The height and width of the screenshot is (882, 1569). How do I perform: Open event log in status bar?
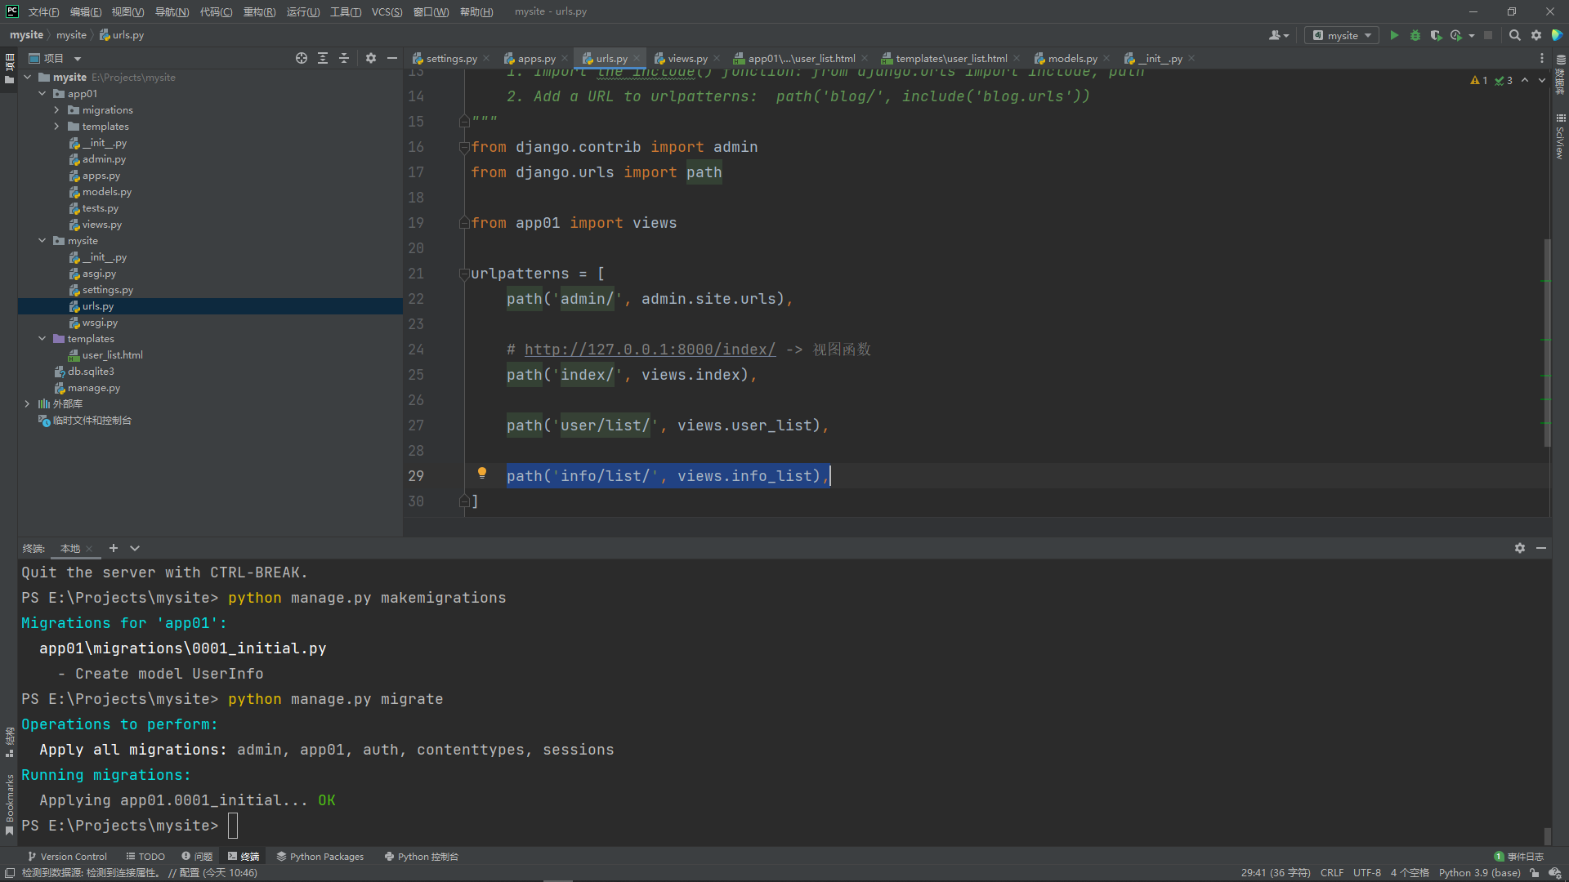[x=1519, y=857]
